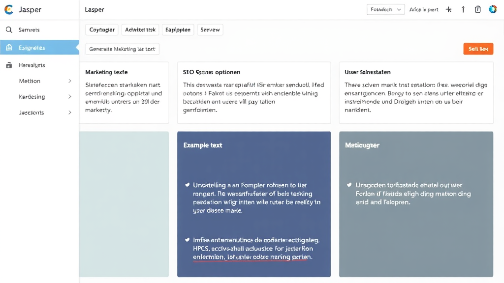
Task: Click the briefcase icon beside Herealigrts
Action: (9, 65)
